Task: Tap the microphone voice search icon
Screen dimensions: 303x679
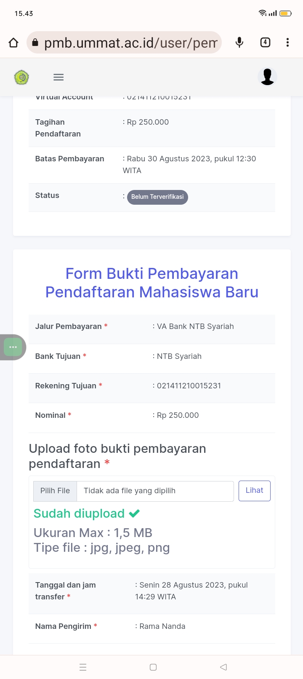Action: click(x=239, y=43)
